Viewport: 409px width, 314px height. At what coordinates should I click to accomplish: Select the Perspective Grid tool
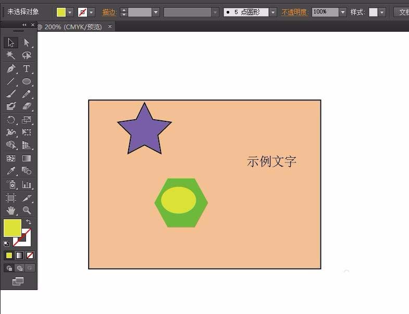click(x=27, y=145)
